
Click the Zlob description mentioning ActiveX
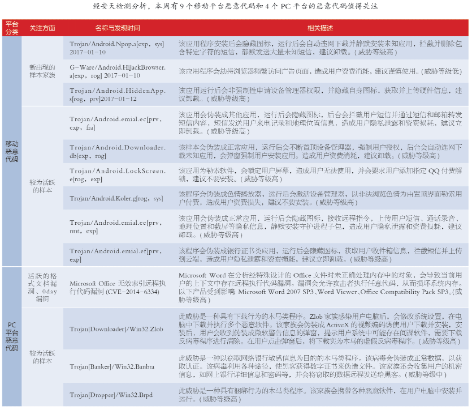321,329
